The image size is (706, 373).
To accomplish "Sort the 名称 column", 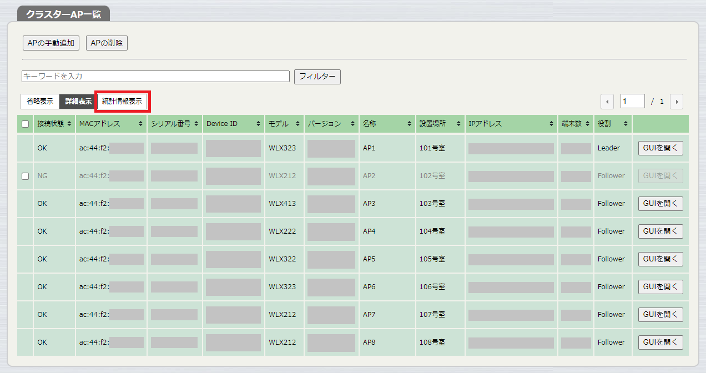I will pos(410,124).
